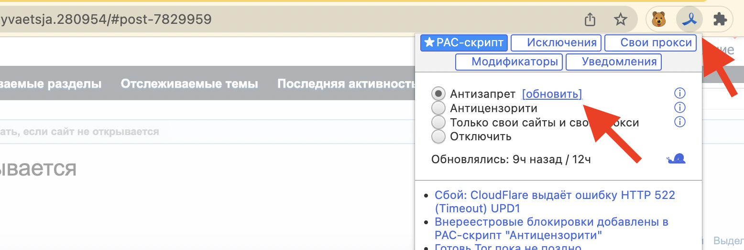The height and width of the screenshot is (250, 744).
Task: Open the Уведомления tab
Action: pyautogui.click(x=614, y=62)
